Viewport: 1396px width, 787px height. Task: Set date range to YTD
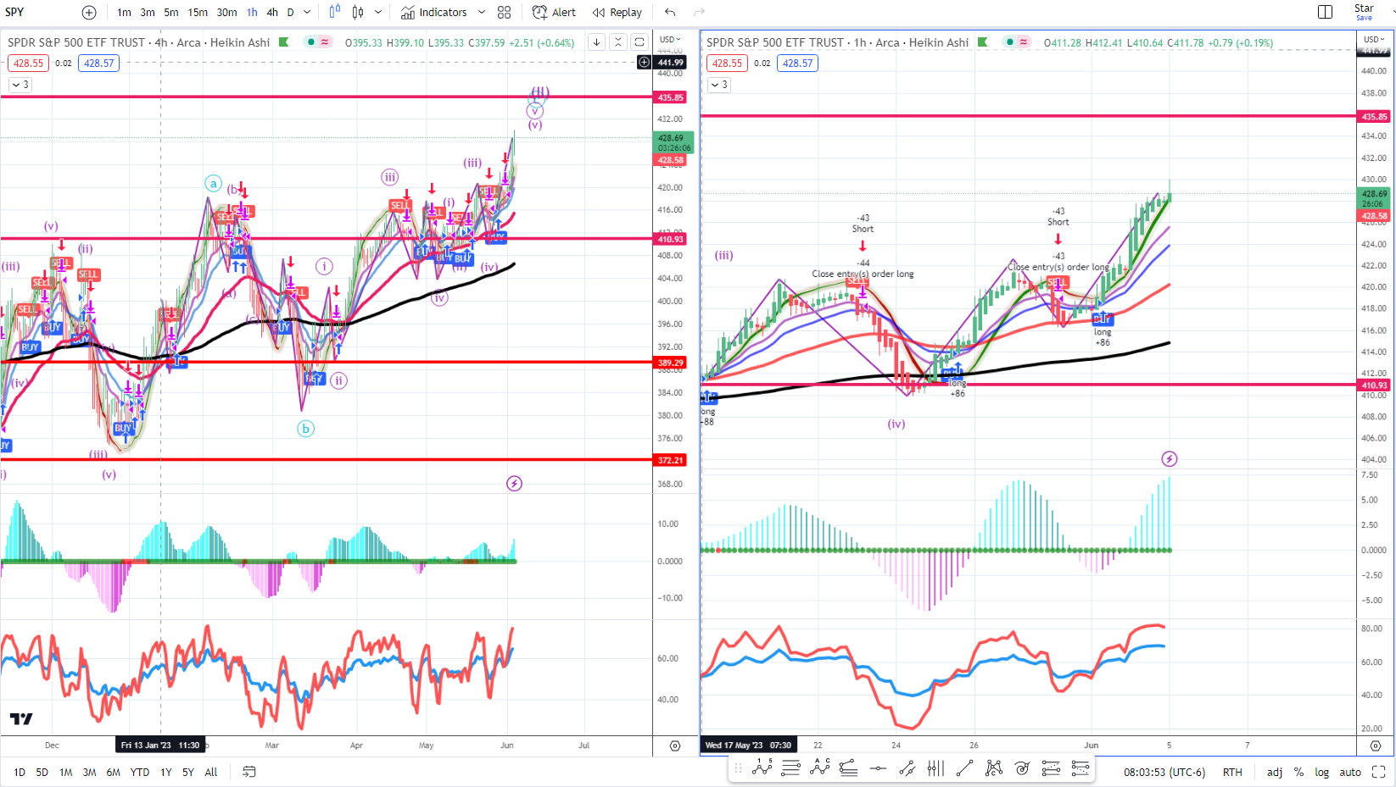point(140,773)
